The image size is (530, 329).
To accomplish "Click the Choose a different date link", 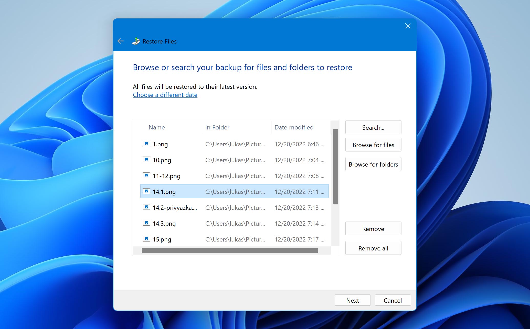I will 165,95.
